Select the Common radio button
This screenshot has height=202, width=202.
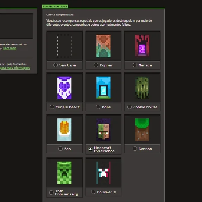[135, 149]
